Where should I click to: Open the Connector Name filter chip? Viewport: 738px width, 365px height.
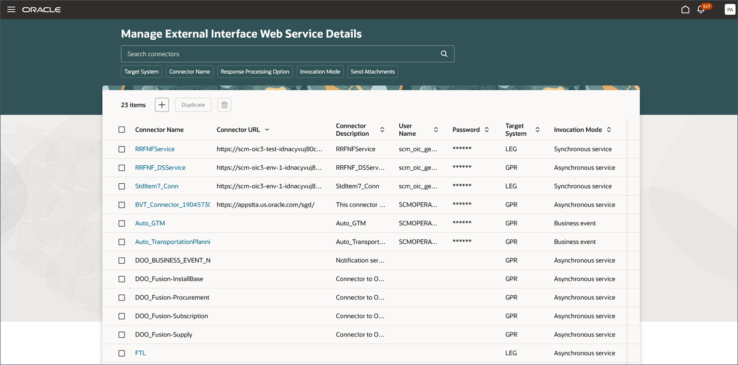coord(189,72)
